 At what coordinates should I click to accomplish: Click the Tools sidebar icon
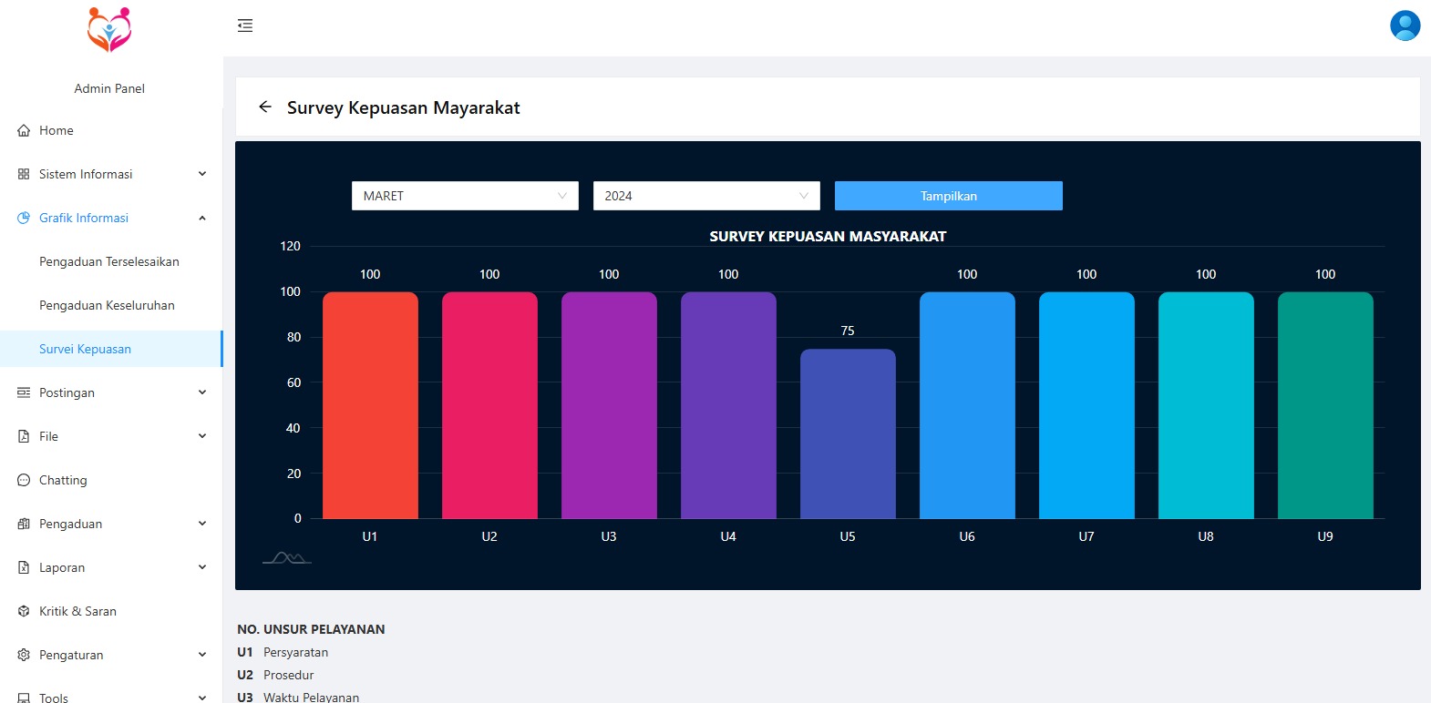coord(24,698)
